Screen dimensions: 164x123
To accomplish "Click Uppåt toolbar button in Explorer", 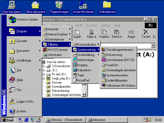I will 77,34.
